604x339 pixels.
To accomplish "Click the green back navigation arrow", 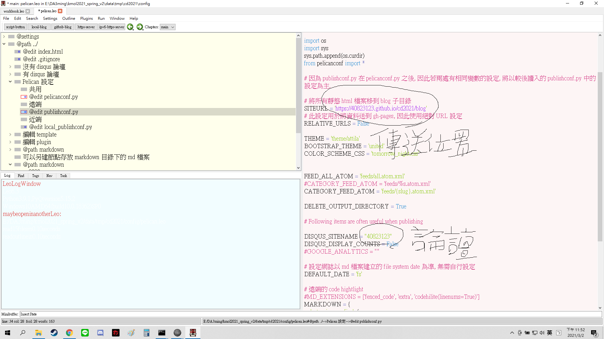I will [130, 27].
